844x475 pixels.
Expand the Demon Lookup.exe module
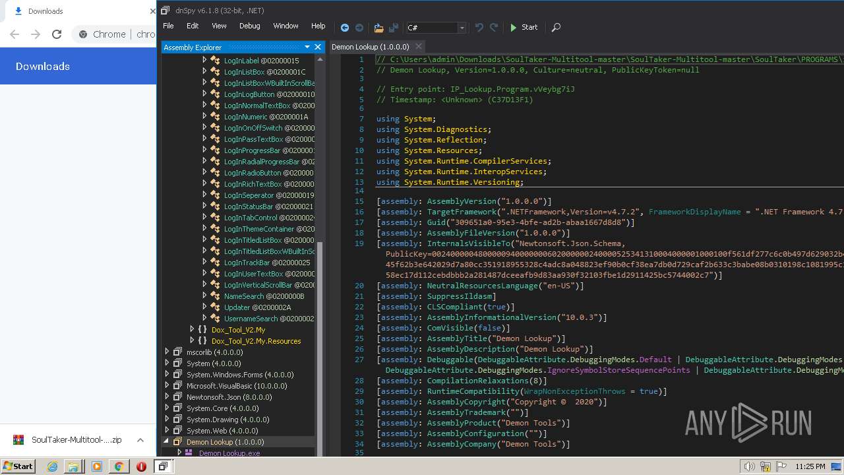(x=179, y=453)
